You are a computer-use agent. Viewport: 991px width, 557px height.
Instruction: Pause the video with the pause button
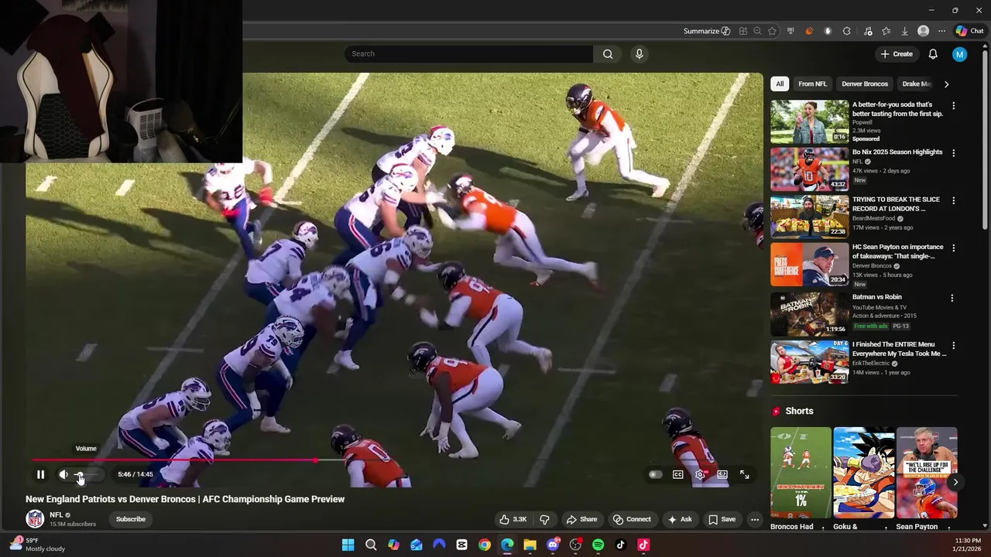(40, 474)
